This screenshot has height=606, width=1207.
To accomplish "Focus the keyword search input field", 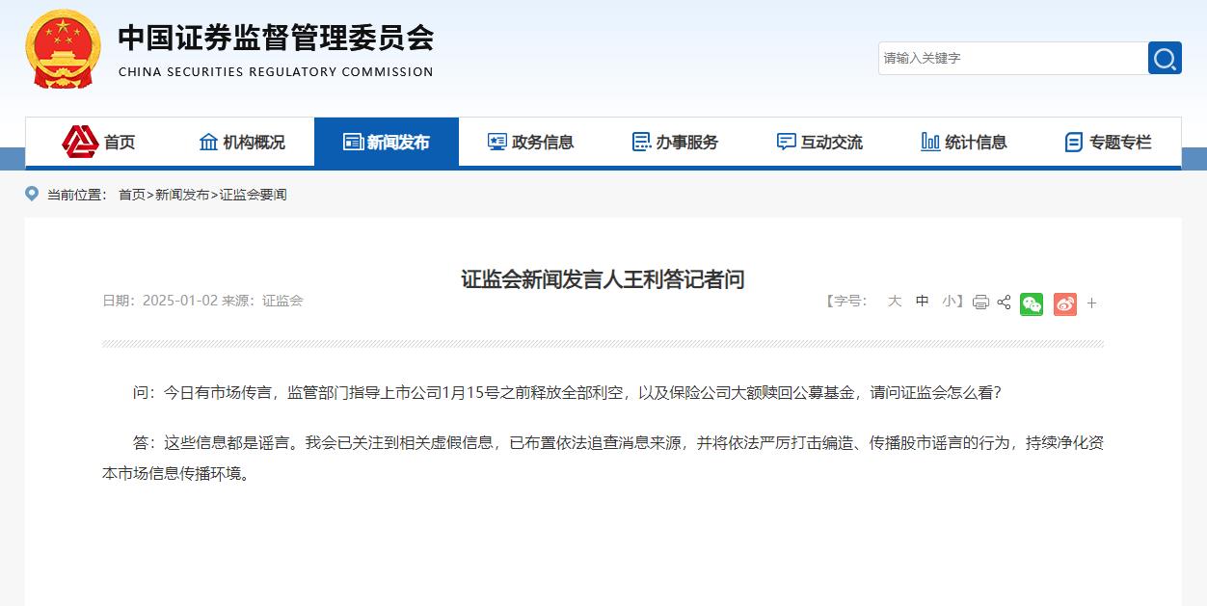I will pos(1011,59).
